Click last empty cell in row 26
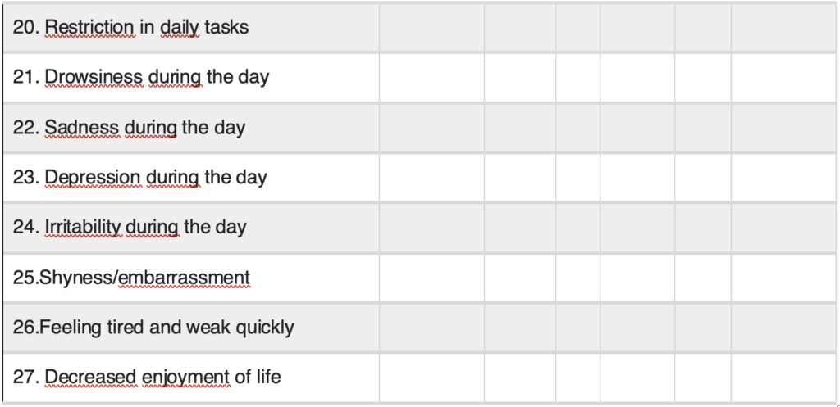The image size is (840, 407). click(x=783, y=328)
